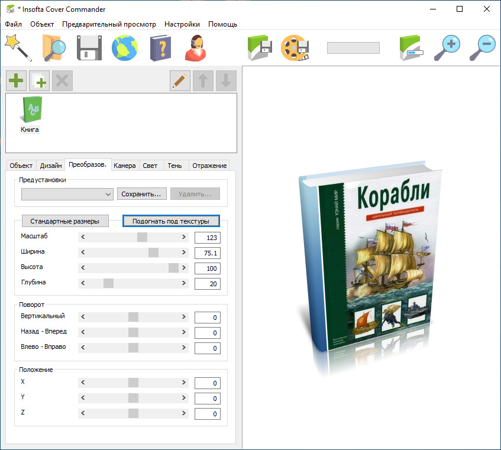Screen dimensions: 501x450
Task: Open the Настройки menu
Action: pos(182,24)
